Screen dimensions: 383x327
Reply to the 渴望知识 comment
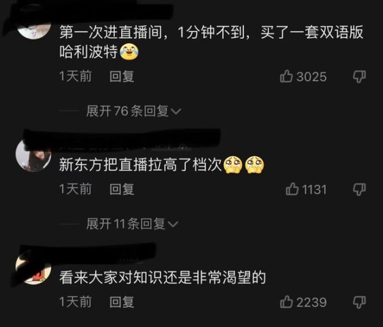(x=122, y=302)
